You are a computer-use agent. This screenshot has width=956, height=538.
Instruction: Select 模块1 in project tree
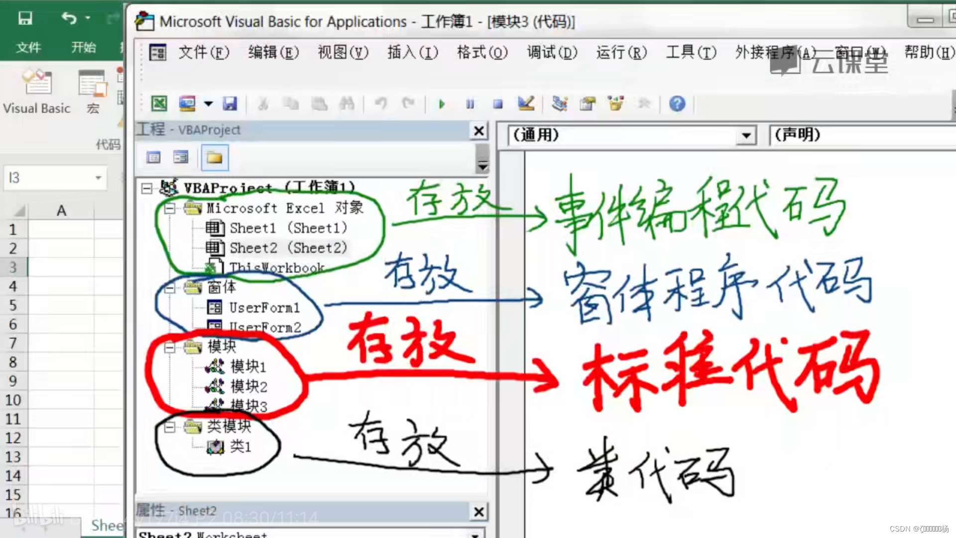point(248,367)
